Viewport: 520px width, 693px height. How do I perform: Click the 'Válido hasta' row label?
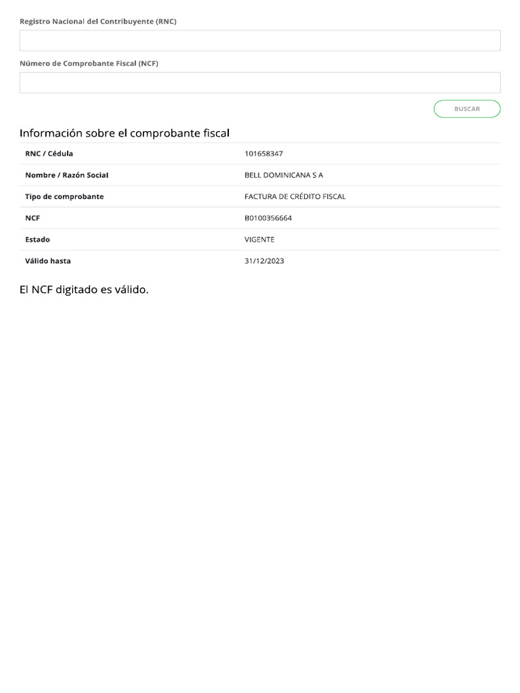(48, 261)
